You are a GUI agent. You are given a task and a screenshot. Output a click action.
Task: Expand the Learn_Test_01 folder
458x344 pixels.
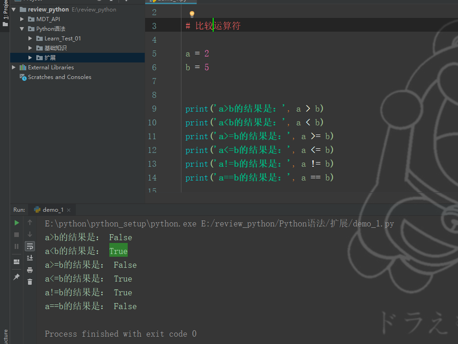coord(30,38)
